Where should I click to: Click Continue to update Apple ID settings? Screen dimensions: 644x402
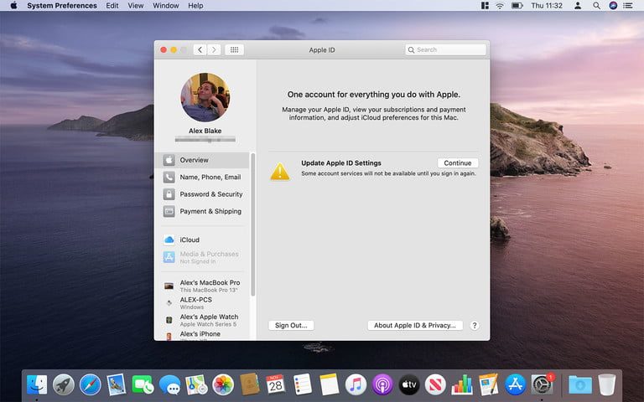pyautogui.click(x=458, y=162)
